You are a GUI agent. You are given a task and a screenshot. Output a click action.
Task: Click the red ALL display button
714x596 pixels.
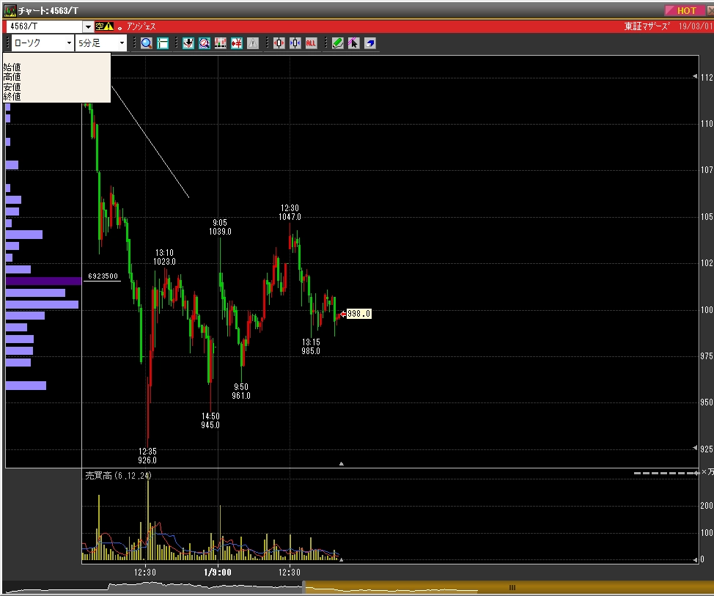311,43
